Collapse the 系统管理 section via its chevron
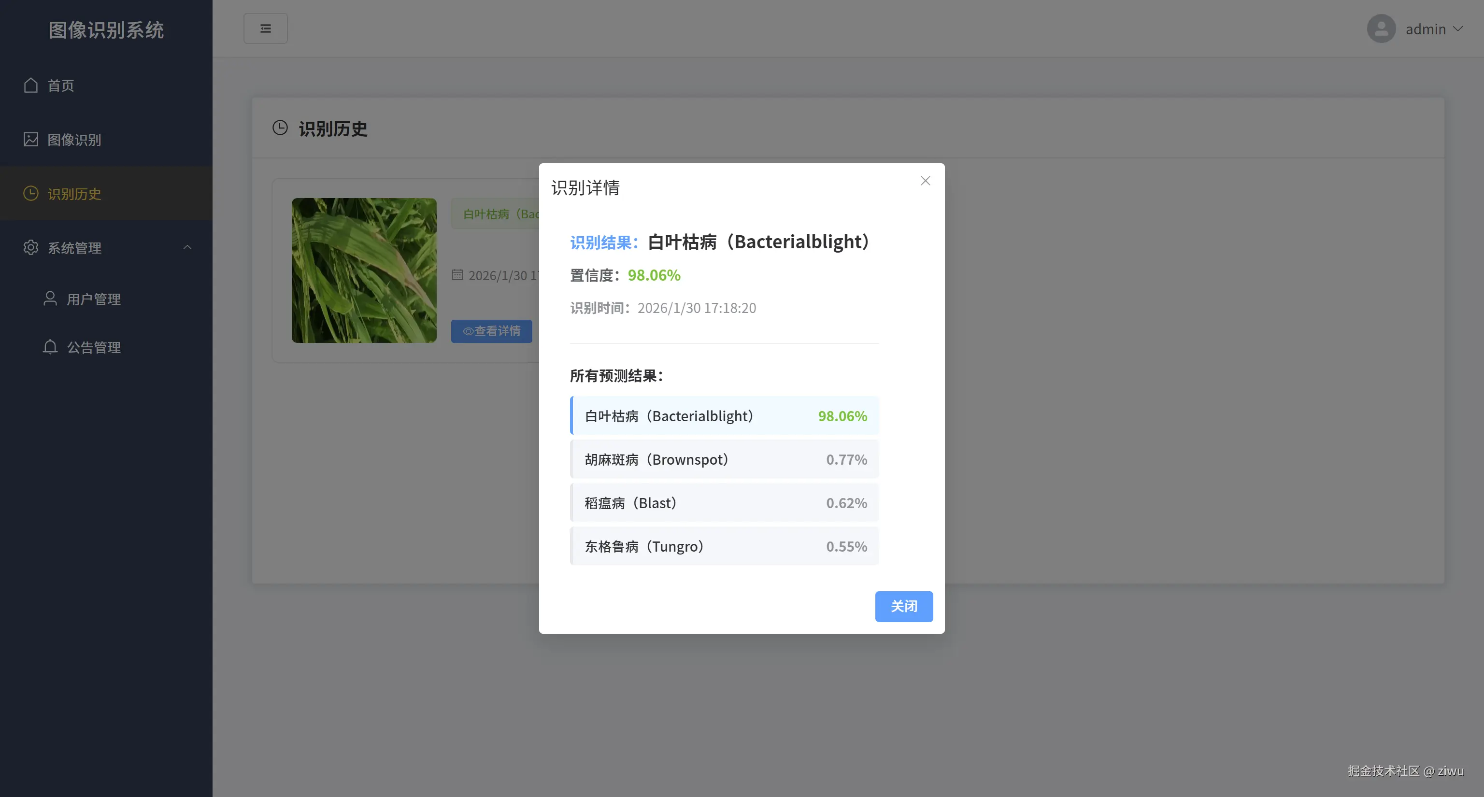 [187, 248]
